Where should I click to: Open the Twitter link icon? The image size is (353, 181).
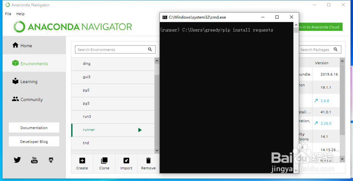click(x=17, y=160)
